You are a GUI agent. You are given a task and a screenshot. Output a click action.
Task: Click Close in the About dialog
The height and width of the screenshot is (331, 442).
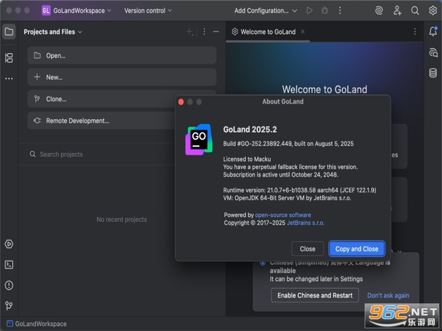(308, 249)
